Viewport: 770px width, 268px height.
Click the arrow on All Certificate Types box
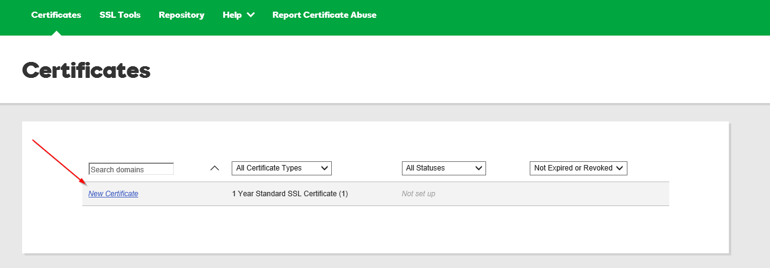click(324, 168)
